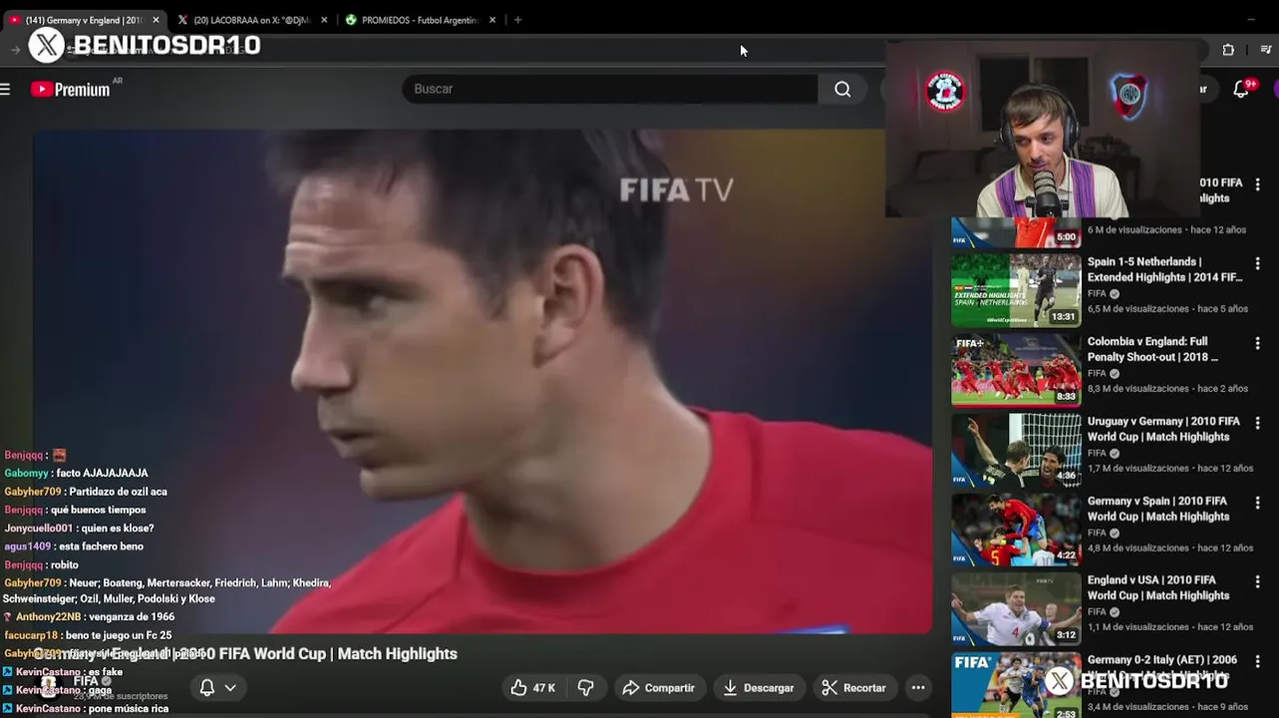The width and height of the screenshot is (1279, 718).
Task: Open title Spain 1-5 Netherlands Extended Highlights
Action: [x=1164, y=269]
